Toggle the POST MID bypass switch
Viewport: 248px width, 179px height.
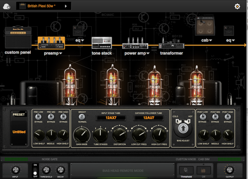(215, 117)
